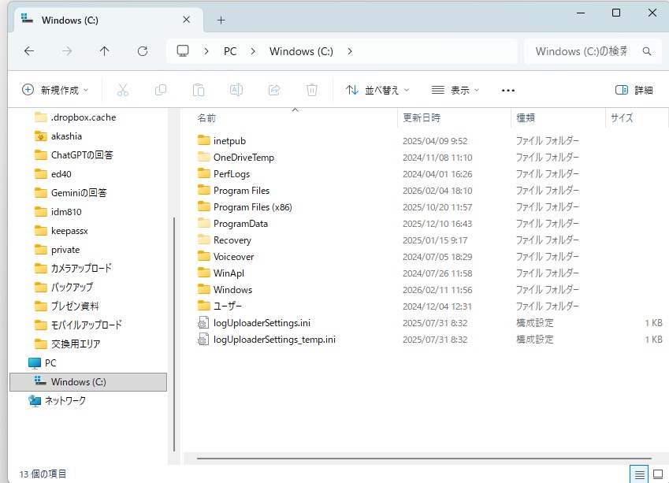
Task: Click PC in the address breadcrumb
Action: pyautogui.click(x=230, y=51)
